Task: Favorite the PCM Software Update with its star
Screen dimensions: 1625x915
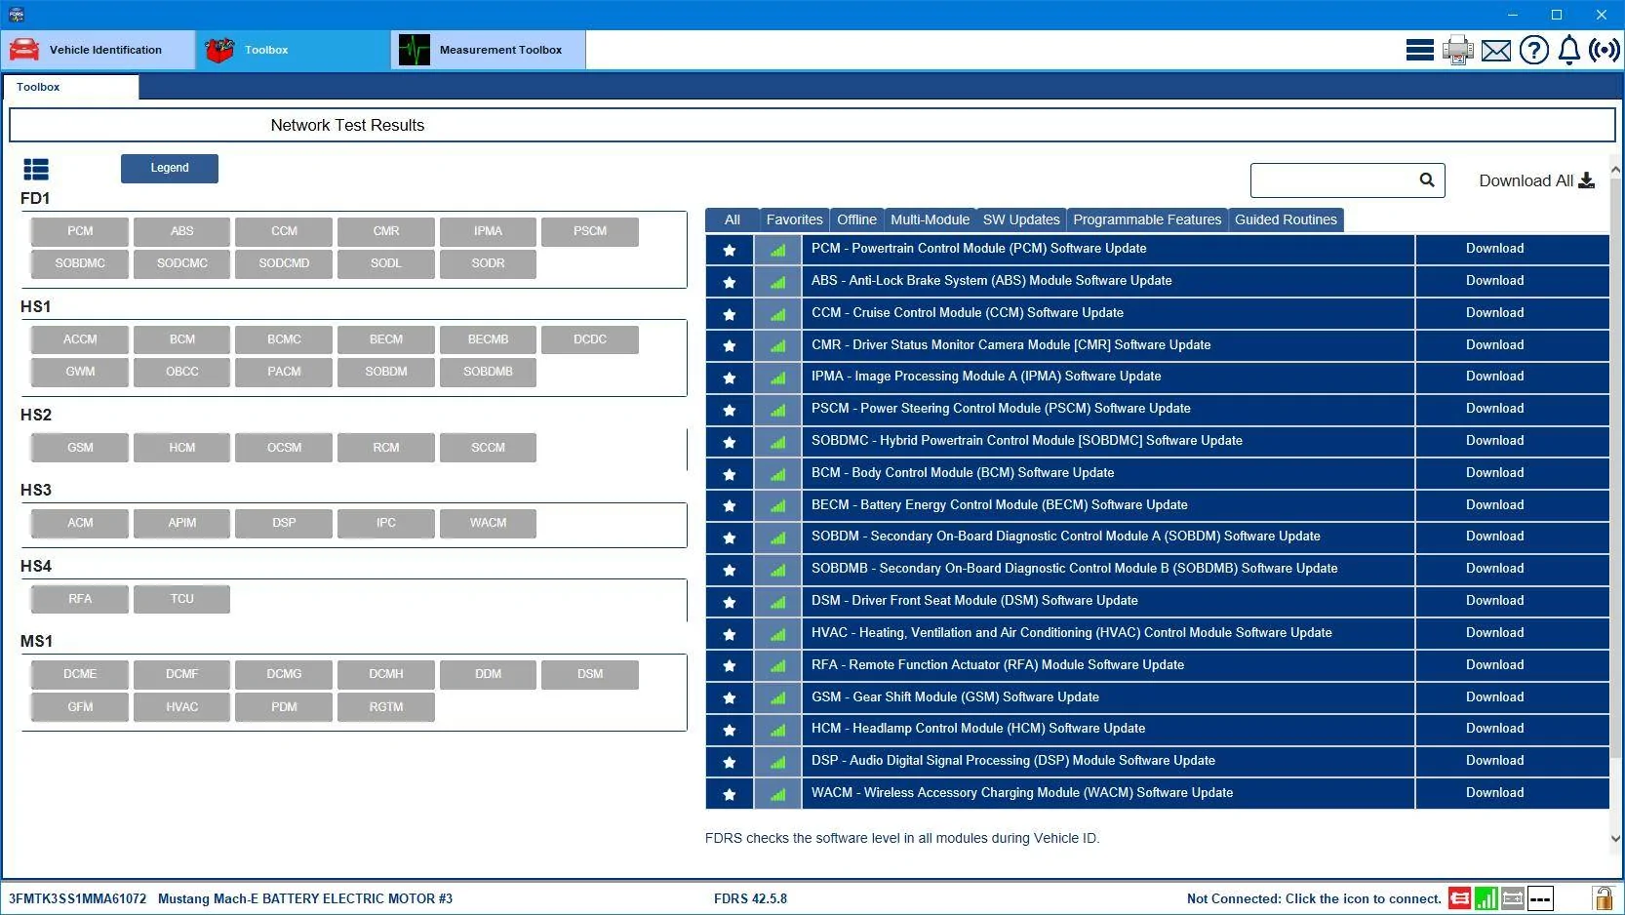Action: point(729,250)
